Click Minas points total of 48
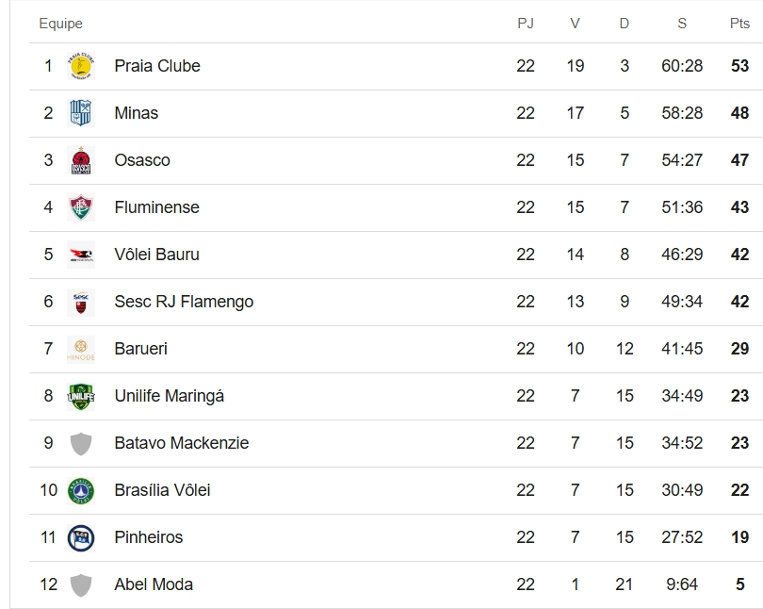The width and height of the screenshot is (763, 609). [x=739, y=113]
